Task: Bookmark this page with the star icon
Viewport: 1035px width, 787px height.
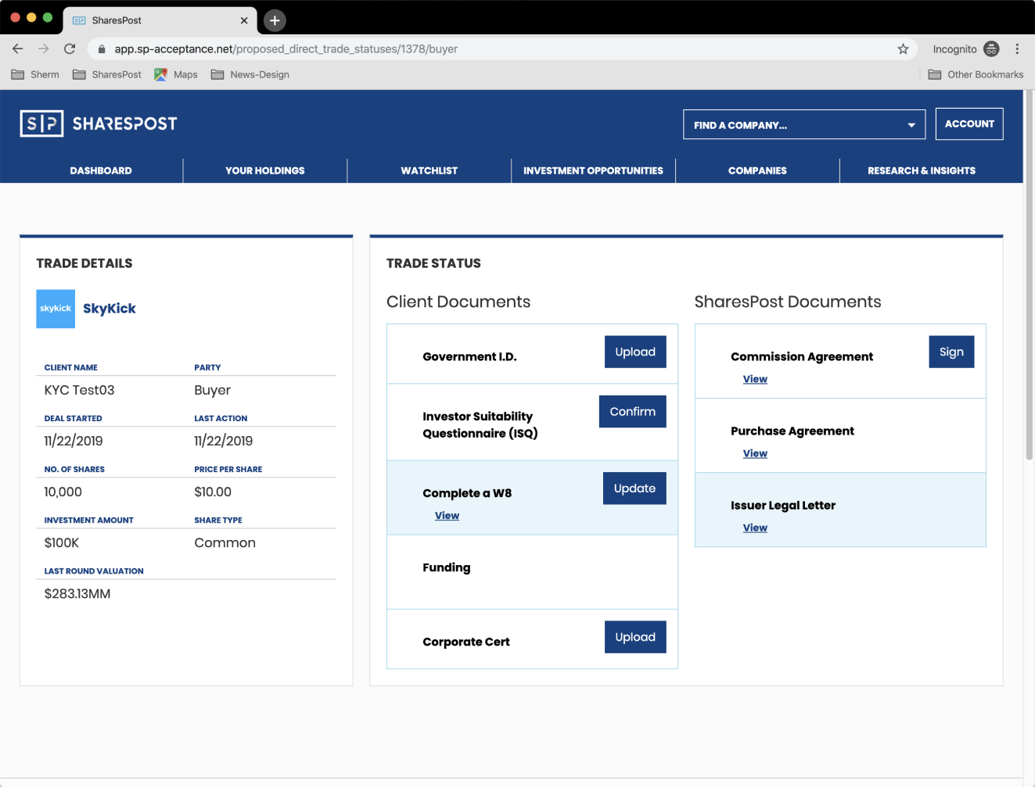Action: 903,48
